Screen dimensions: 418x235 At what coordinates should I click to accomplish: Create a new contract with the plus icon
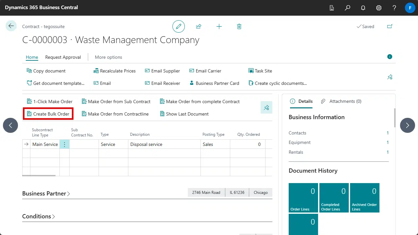click(x=219, y=26)
